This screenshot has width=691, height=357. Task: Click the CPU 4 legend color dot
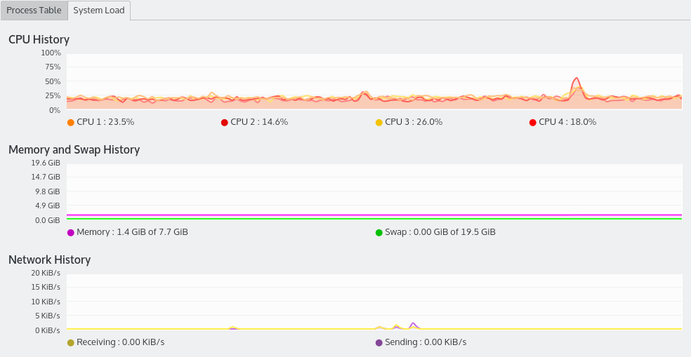(x=533, y=122)
